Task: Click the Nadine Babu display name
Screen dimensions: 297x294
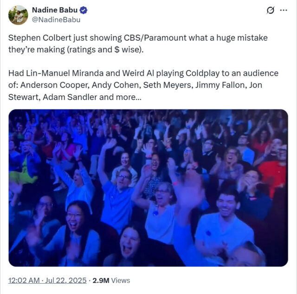Action: click(x=55, y=10)
